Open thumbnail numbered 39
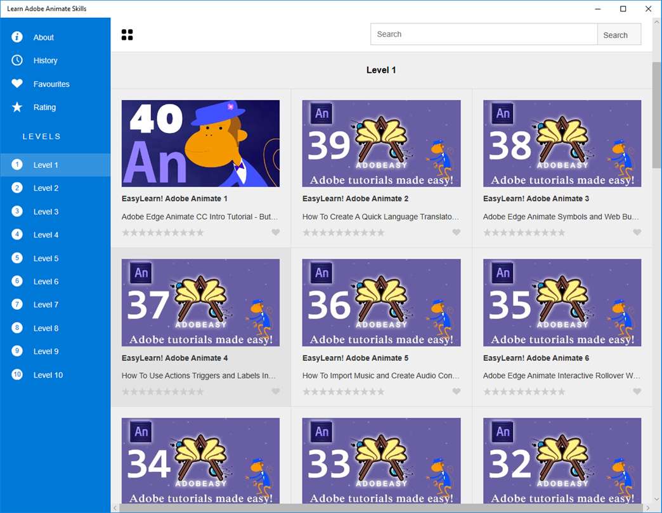Image resolution: width=662 pixels, height=513 pixels. click(381, 143)
